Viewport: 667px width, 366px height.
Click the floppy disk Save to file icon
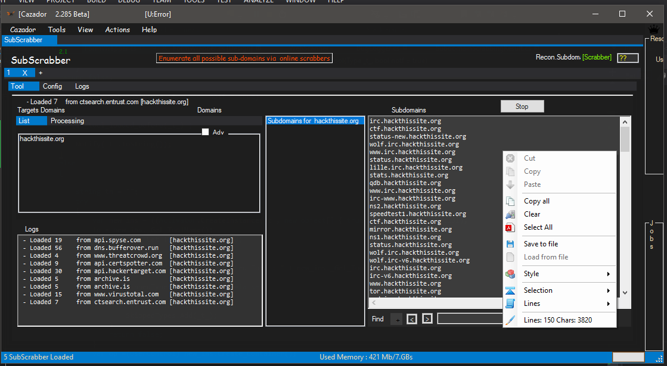[510, 244]
